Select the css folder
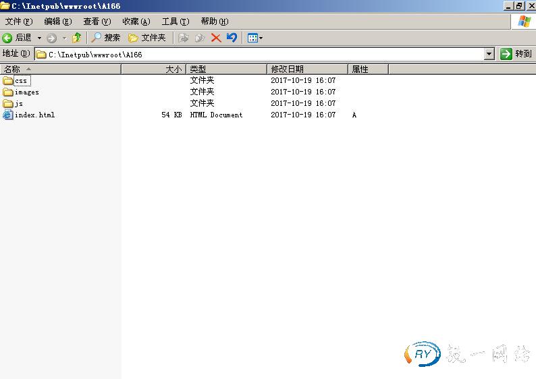The image size is (536, 379). (x=20, y=81)
